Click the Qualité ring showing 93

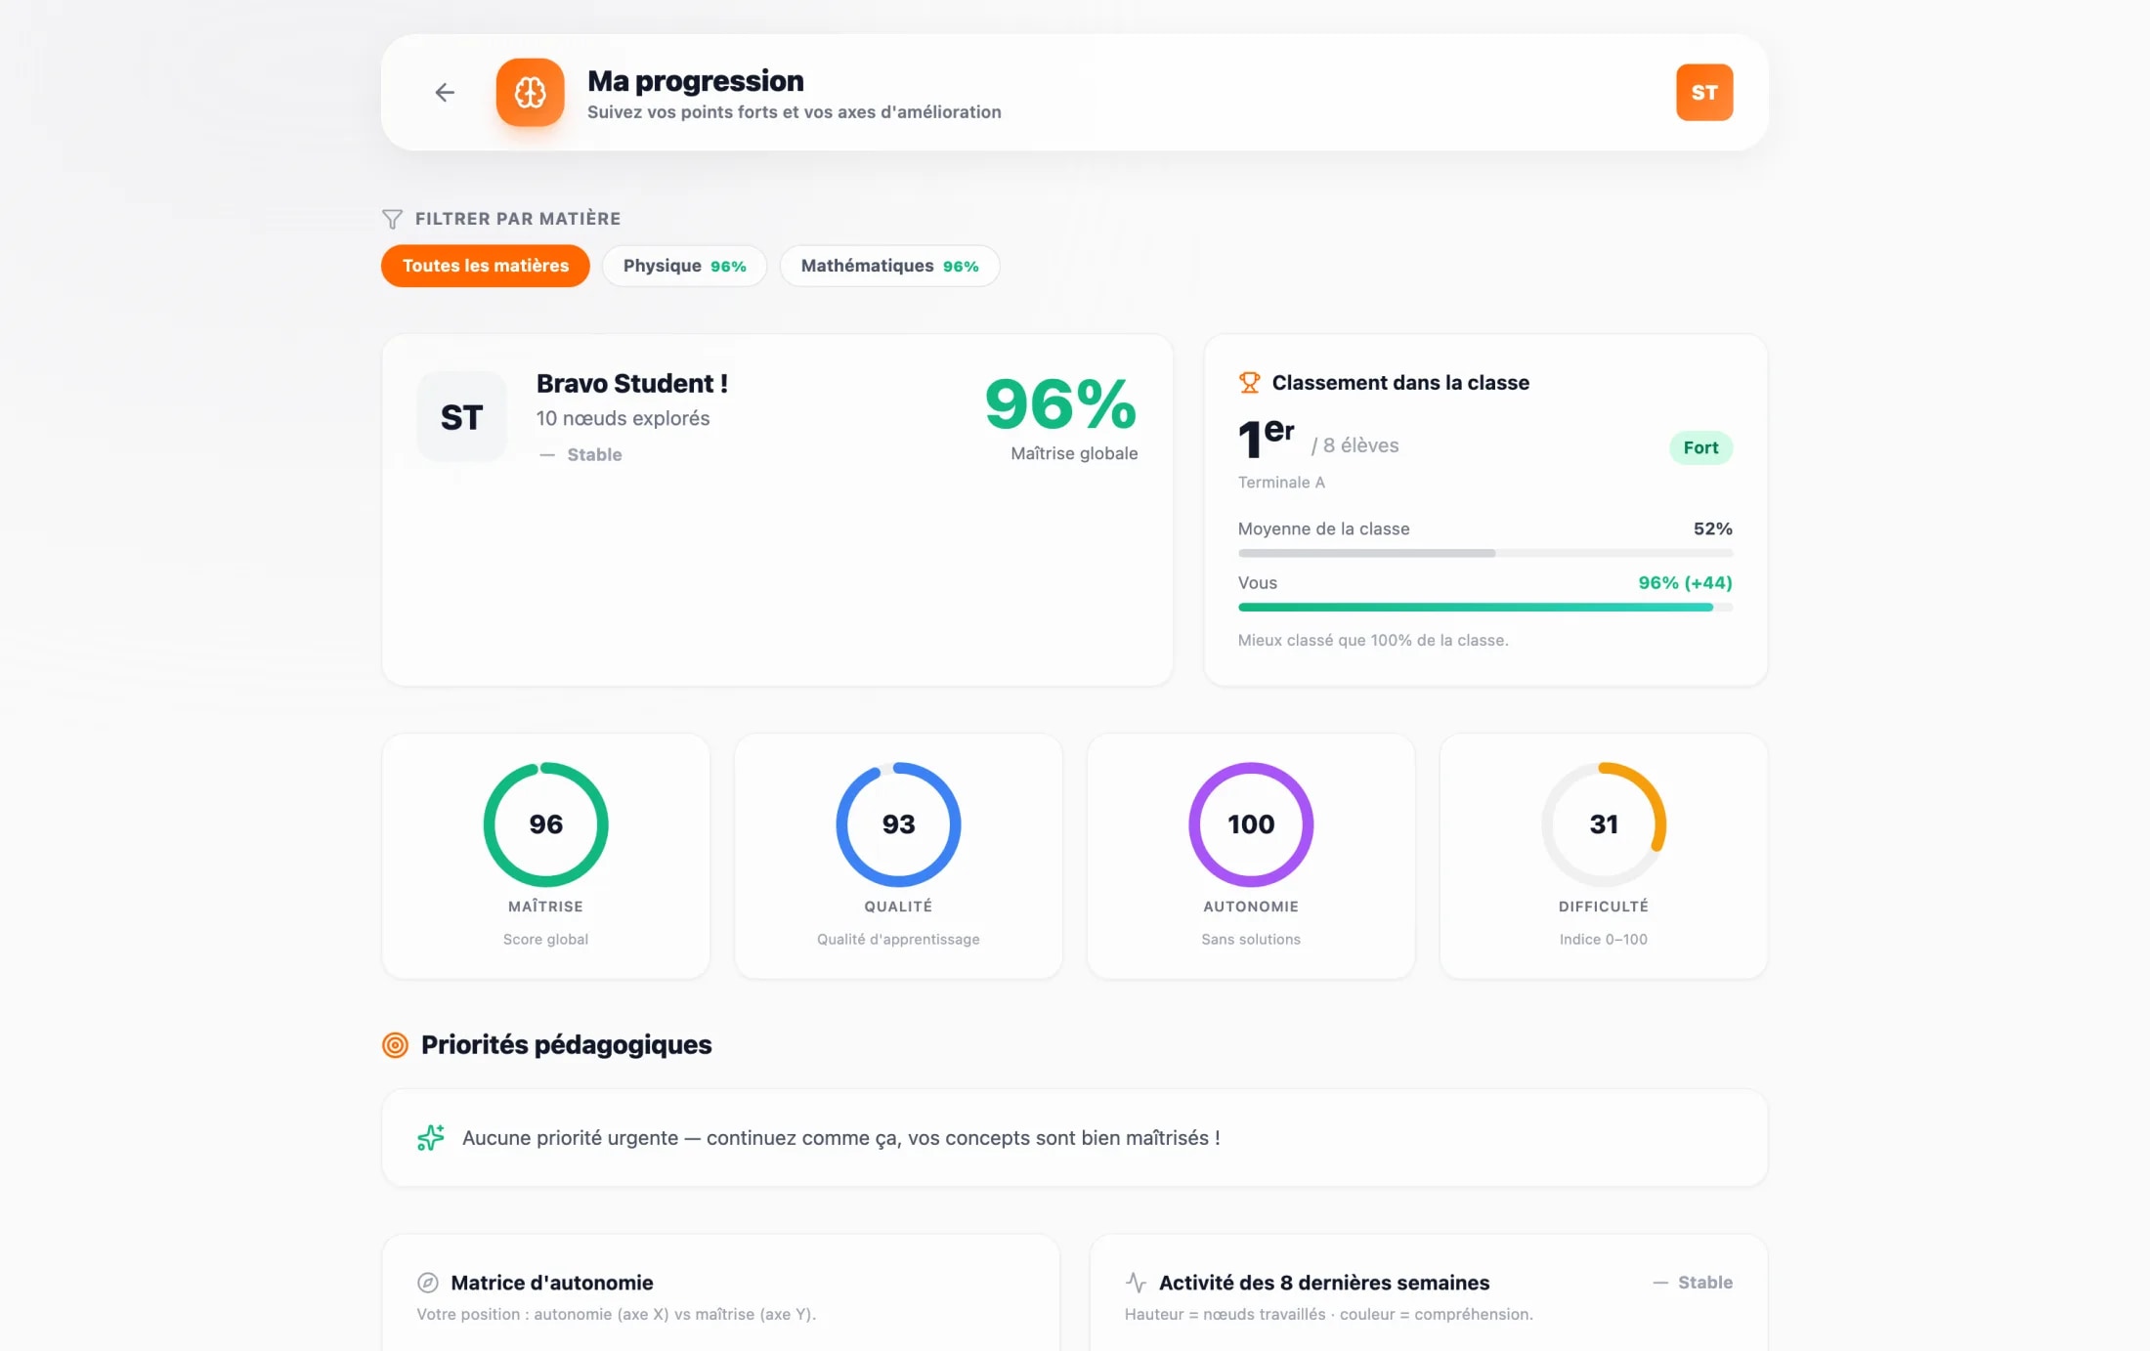pyautogui.click(x=898, y=824)
